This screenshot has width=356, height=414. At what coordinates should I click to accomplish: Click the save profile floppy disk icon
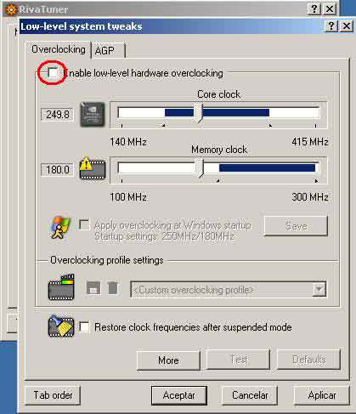tap(93, 288)
